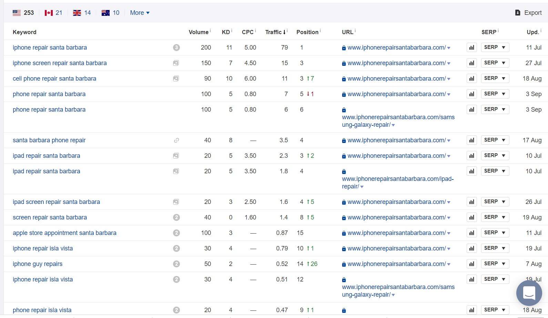
Task: Click the CPC column info icon
Action: [x=255, y=31]
